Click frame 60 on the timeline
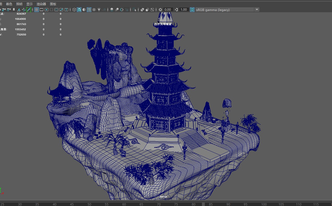 pyautogui.click(x=124, y=204)
